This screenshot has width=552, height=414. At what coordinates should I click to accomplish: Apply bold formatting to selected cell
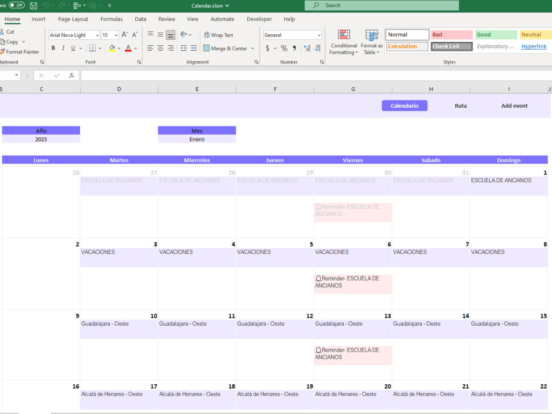point(53,48)
